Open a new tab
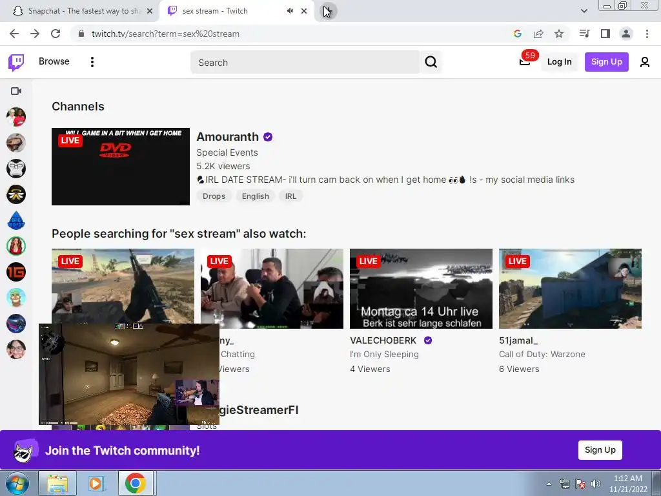661x496 pixels. [x=327, y=11]
